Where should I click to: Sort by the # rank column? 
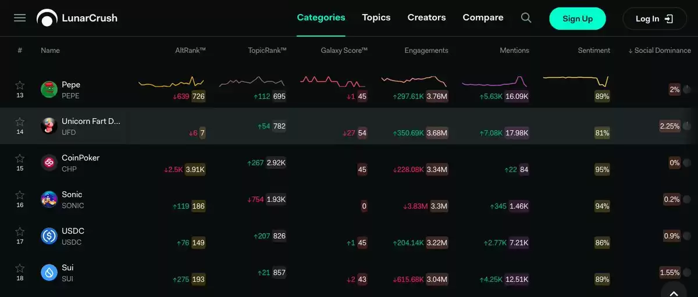[20, 51]
